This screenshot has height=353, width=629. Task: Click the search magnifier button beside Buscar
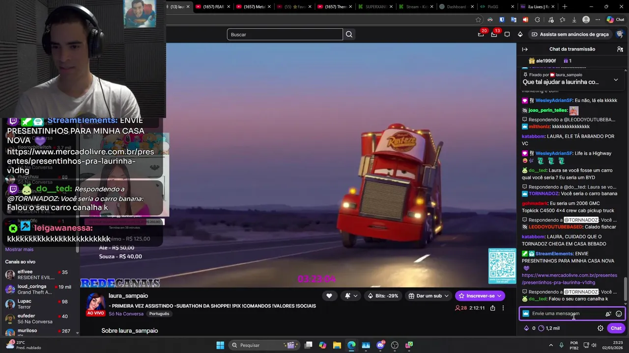[x=349, y=34]
